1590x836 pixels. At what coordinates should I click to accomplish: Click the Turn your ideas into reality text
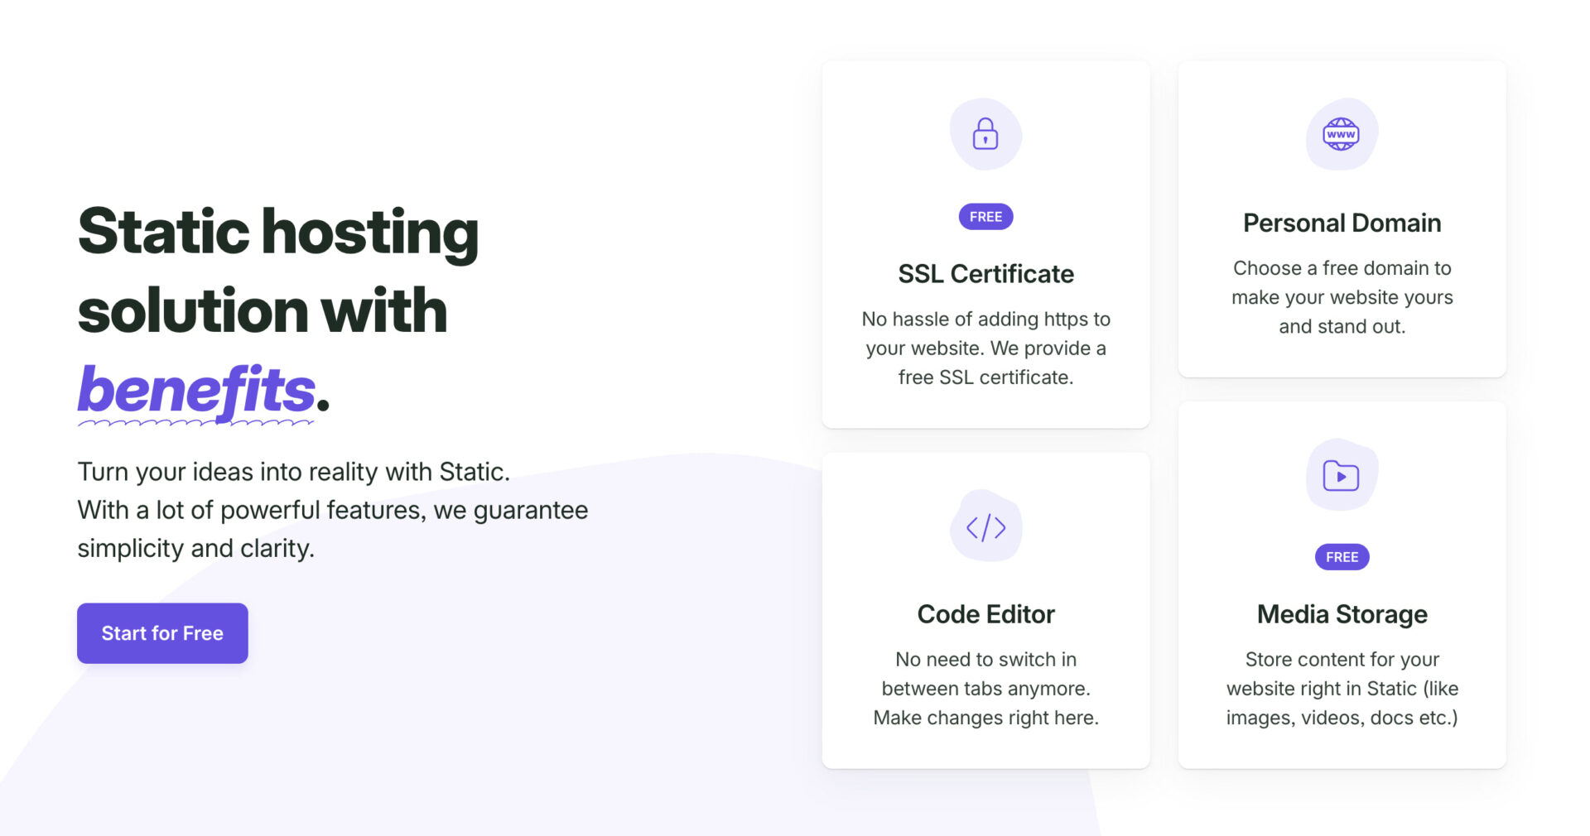click(x=331, y=509)
